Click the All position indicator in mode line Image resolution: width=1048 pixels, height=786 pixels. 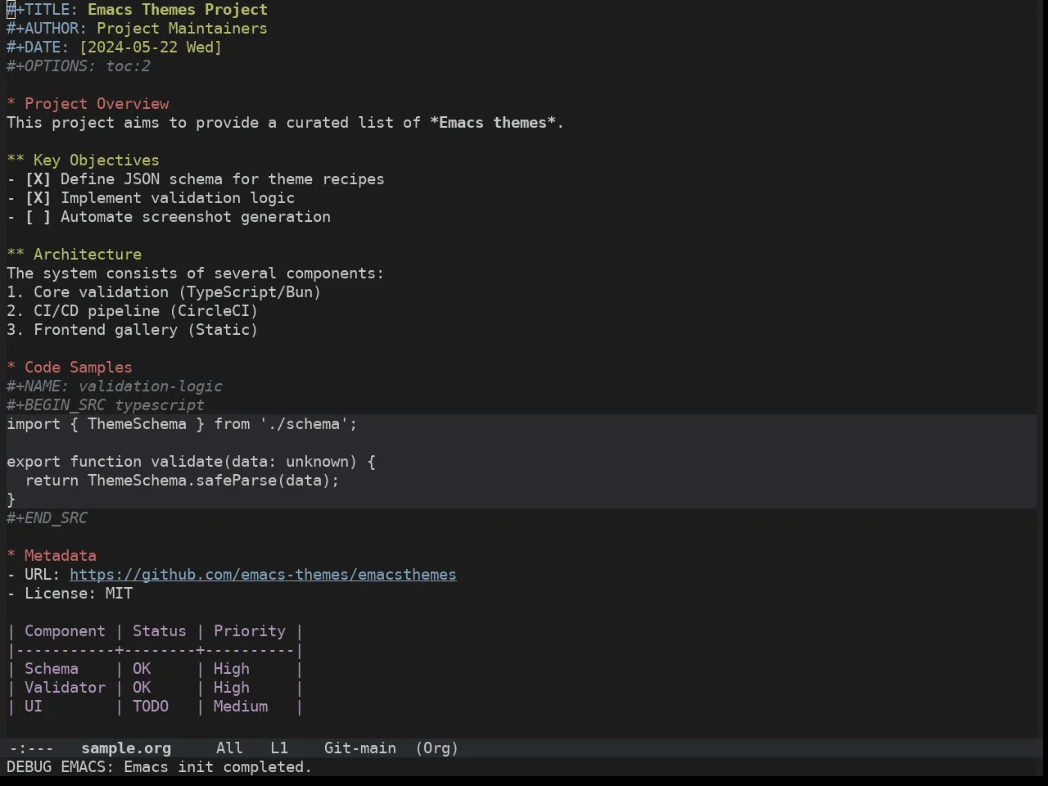(x=229, y=748)
